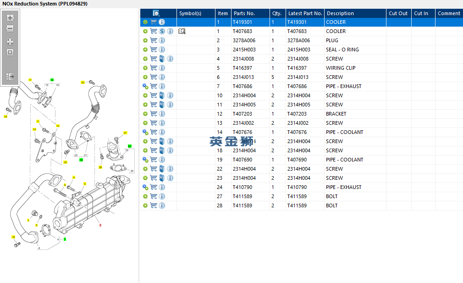Click the assembly gears icon for T410790
Image resolution: width=463 pixels, height=283 pixels.
point(145,187)
